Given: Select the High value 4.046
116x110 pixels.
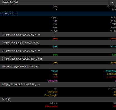Looking at the screenshot, I should click(x=113, y=21).
